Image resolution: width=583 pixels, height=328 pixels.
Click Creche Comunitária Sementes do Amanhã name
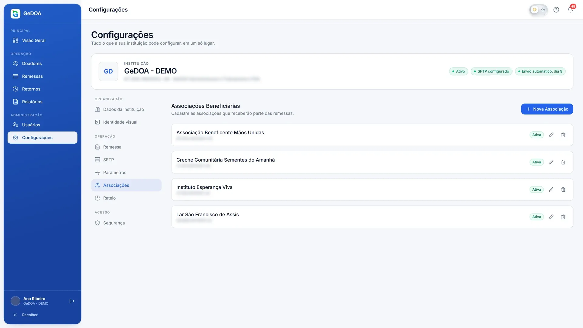pyautogui.click(x=225, y=160)
